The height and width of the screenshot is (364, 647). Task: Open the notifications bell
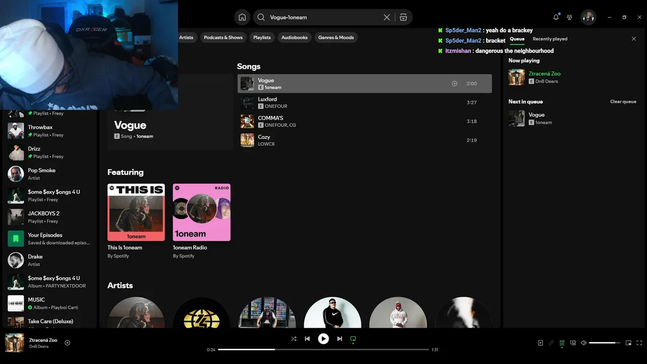[x=556, y=17]
